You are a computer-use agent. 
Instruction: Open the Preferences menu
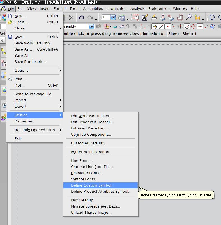[x=159, y=9]
